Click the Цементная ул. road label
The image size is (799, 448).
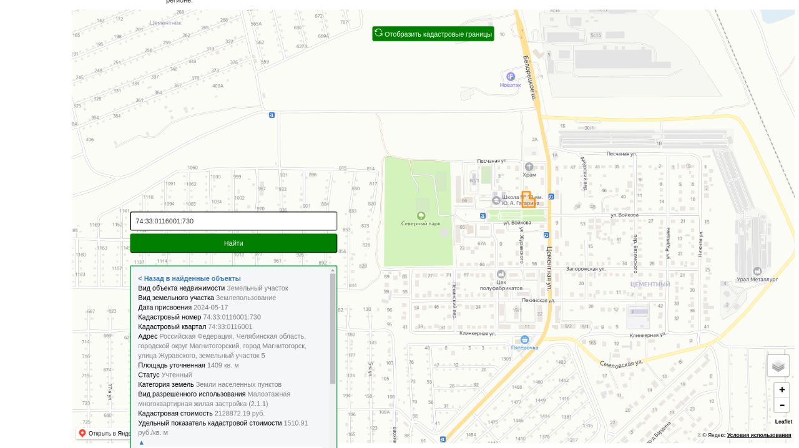pos(549,268)
